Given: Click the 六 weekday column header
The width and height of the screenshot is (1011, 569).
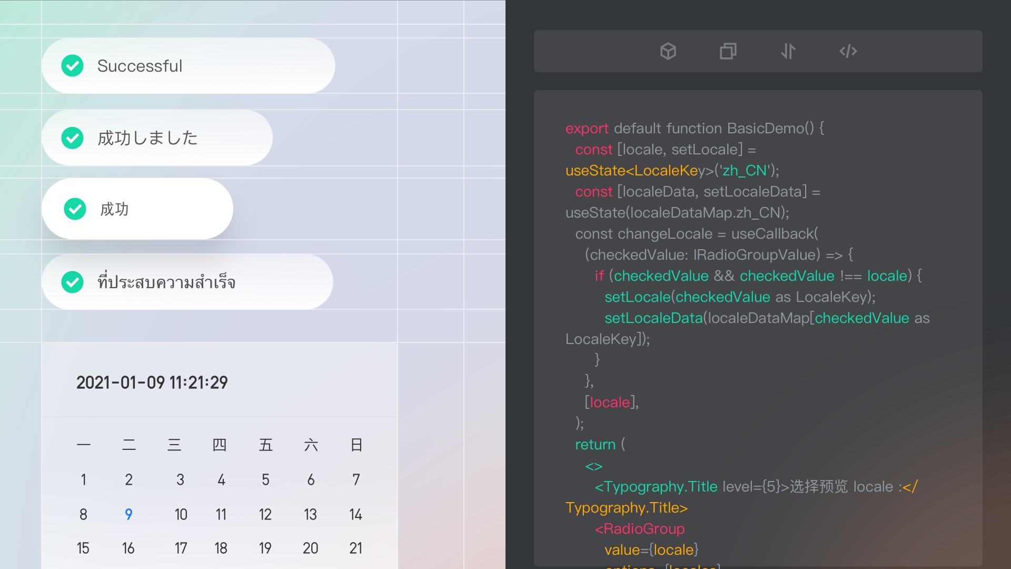Looking at the screenshot, I should tap(311, 445).
